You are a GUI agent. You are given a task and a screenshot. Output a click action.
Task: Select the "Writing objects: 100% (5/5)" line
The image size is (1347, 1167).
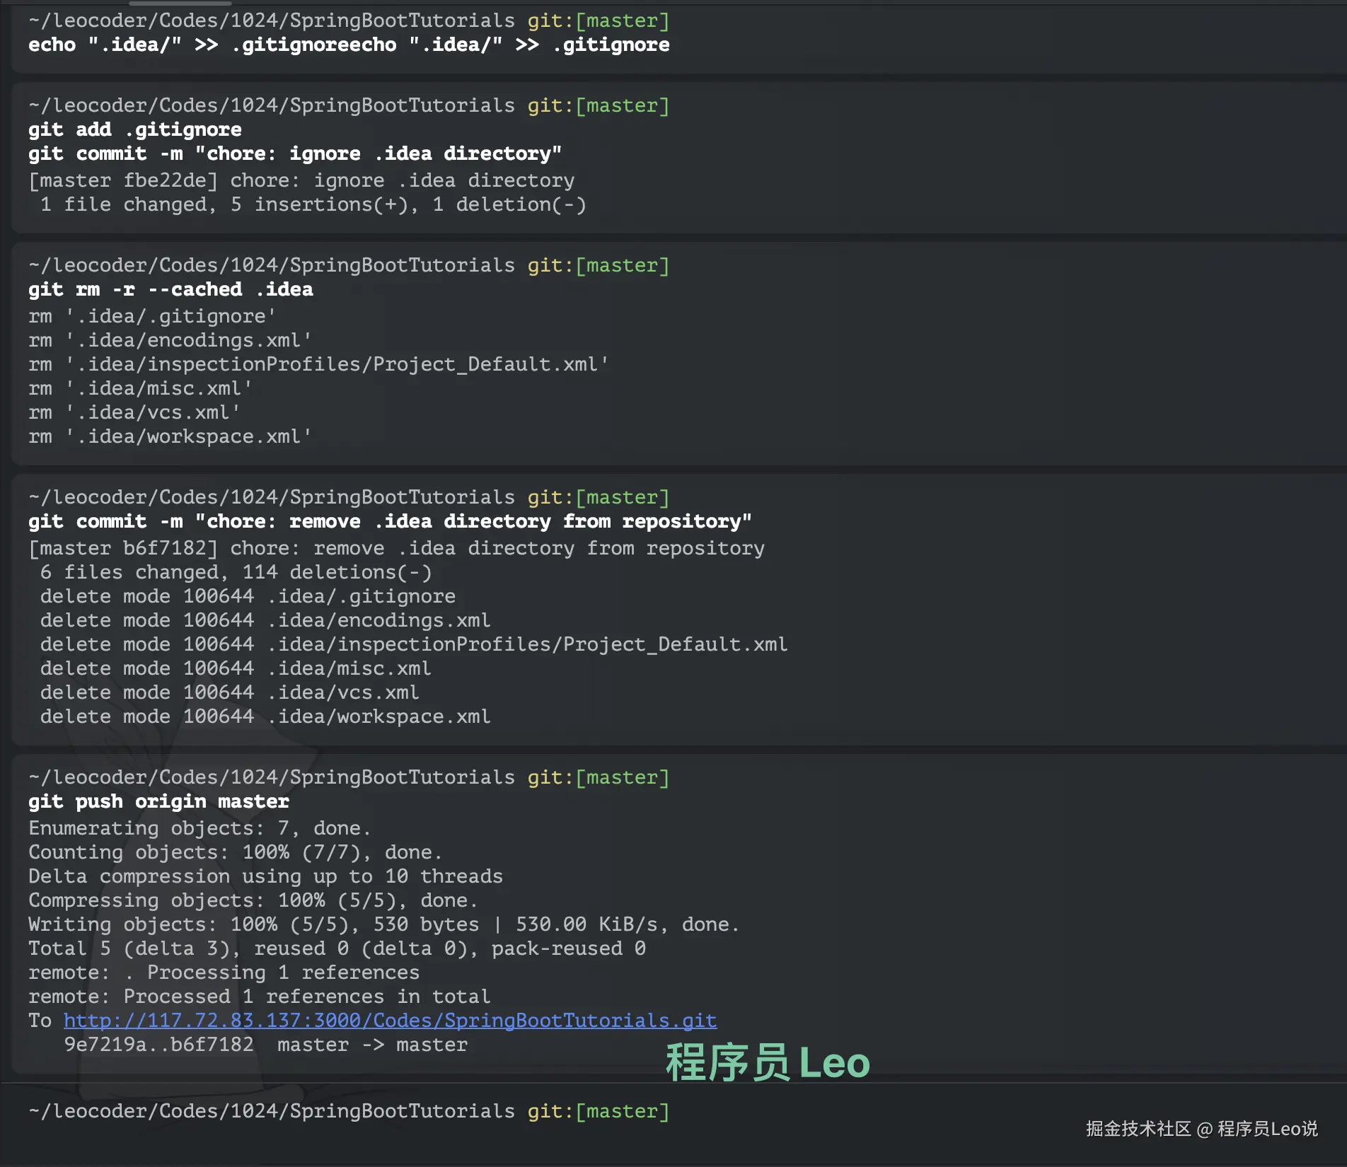point(384,924)
